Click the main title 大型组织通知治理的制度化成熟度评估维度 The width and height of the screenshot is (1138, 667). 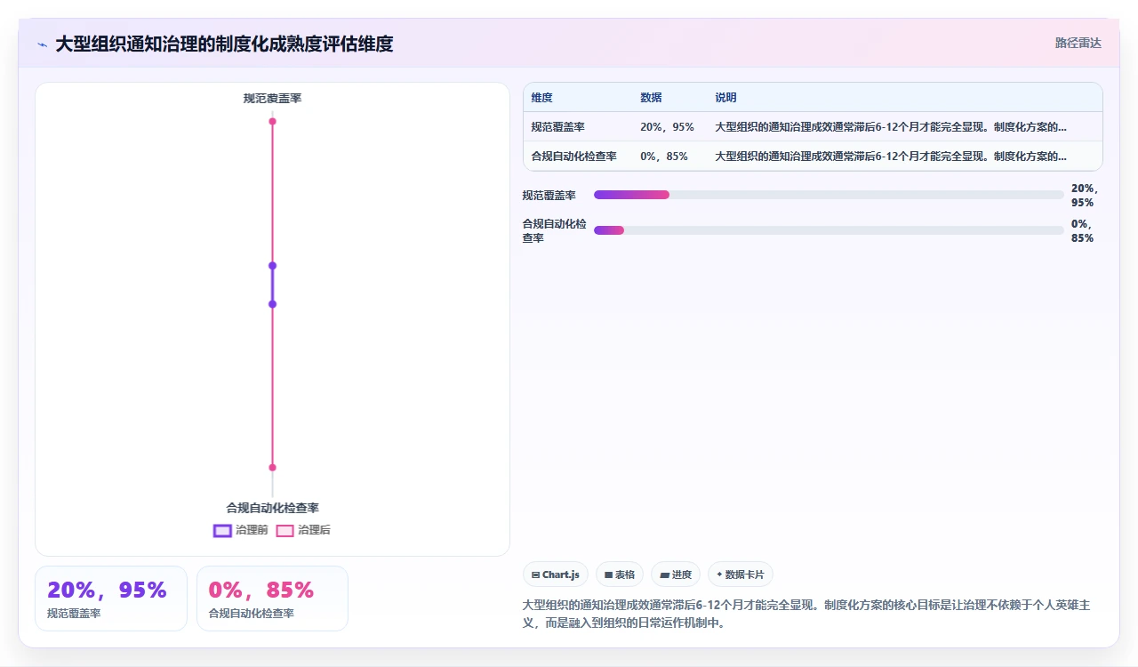(x=224, y=44)
